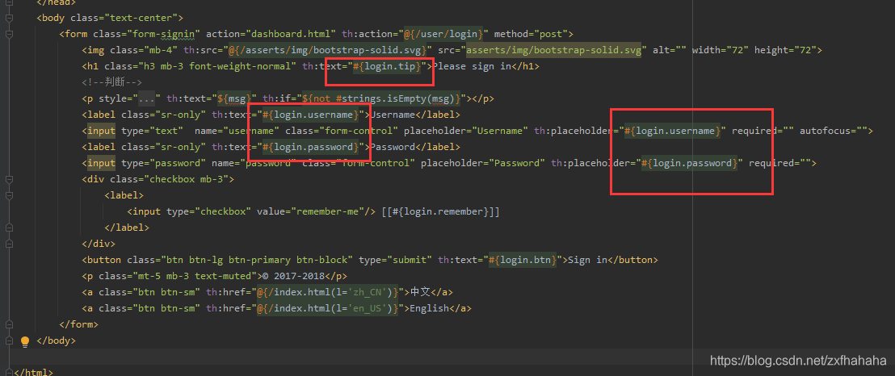Click "[[#{login.remember}]]" inline expression
This screenshot has height=376, width=895.
point(441,211)
